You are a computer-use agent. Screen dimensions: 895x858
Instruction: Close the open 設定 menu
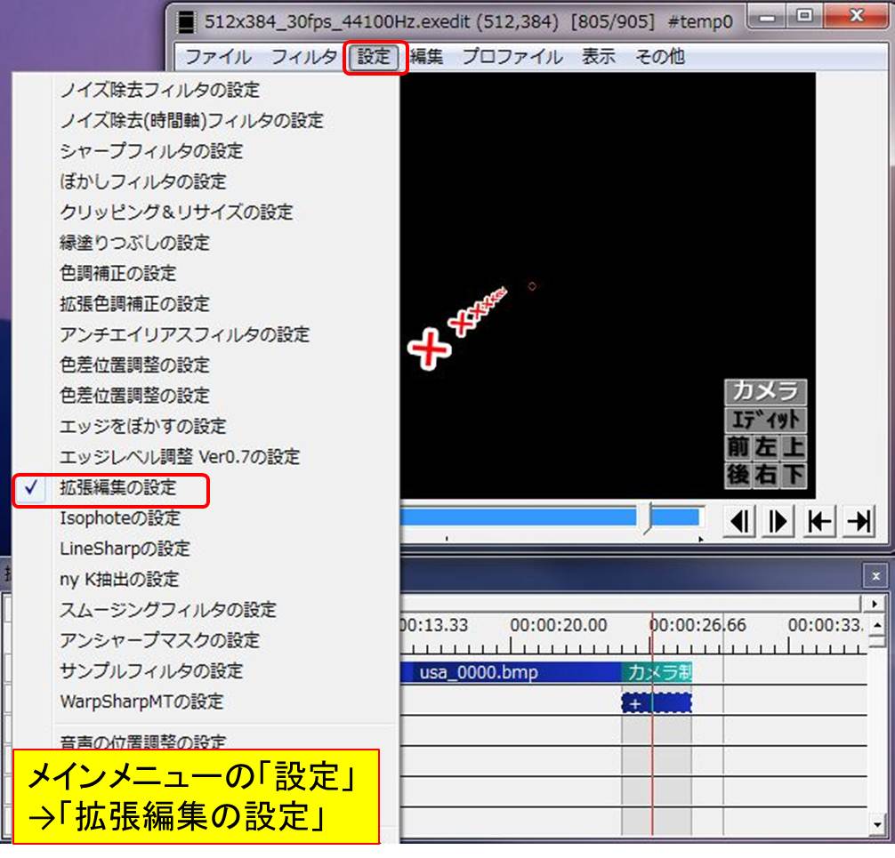tap(374, 57)
